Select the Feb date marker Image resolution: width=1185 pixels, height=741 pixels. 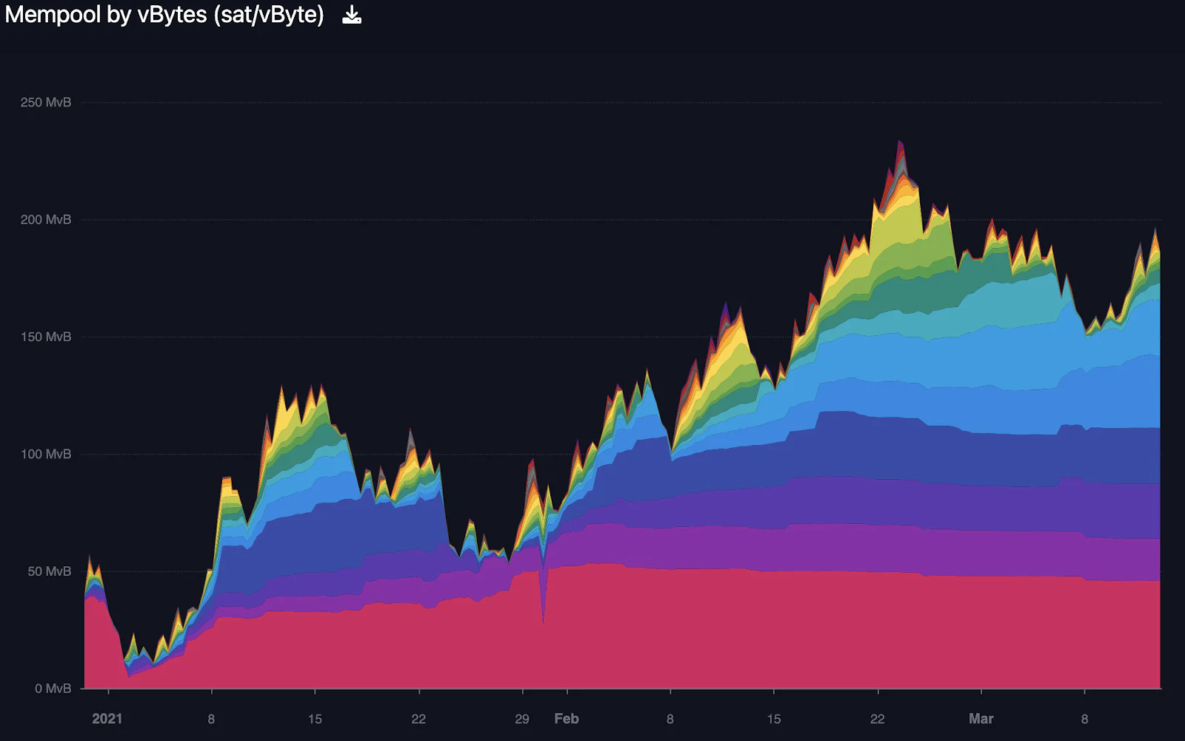point(567,719)
